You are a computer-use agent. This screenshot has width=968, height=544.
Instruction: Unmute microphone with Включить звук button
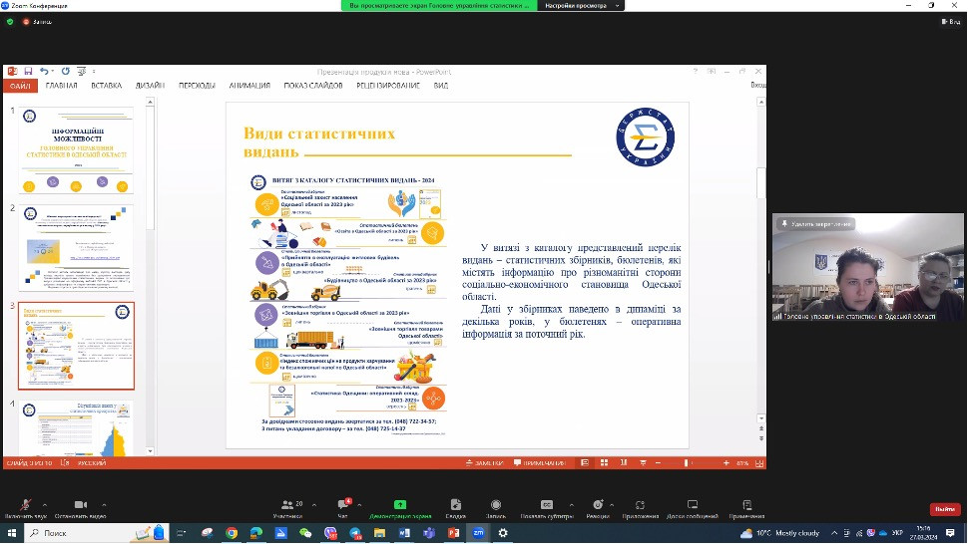(x=25, y=508)
